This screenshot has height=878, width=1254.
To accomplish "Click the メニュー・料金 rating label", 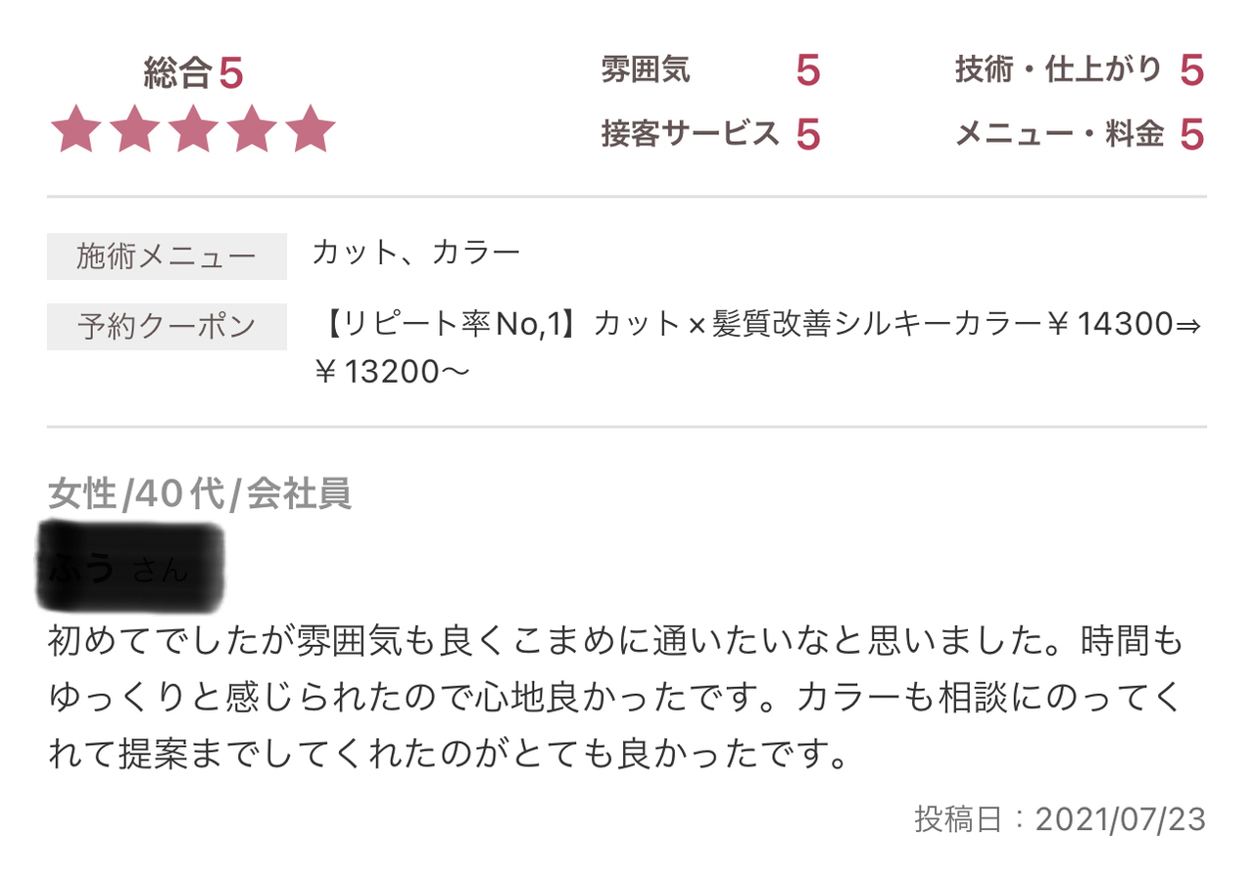I will click(1059, 133).
